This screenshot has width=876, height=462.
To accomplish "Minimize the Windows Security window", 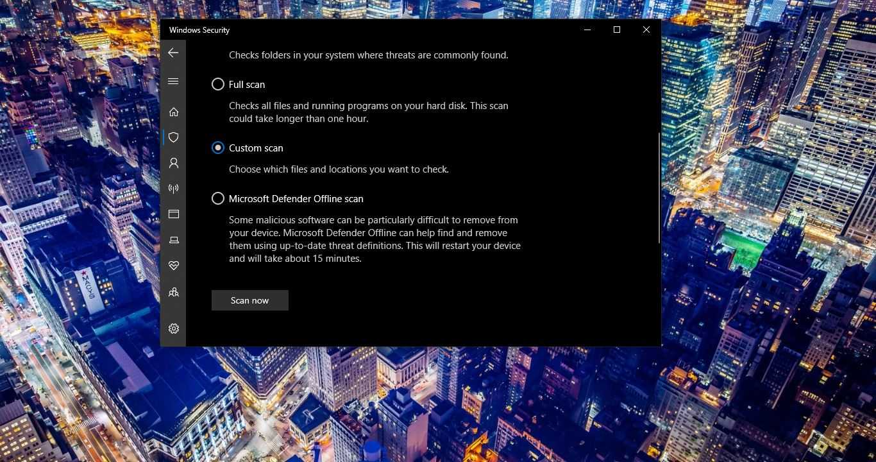I will pos(587,30).
